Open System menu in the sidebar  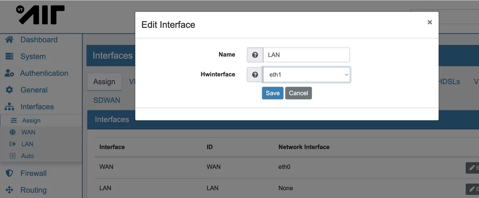pyautogui.click(x=33, y=56)
